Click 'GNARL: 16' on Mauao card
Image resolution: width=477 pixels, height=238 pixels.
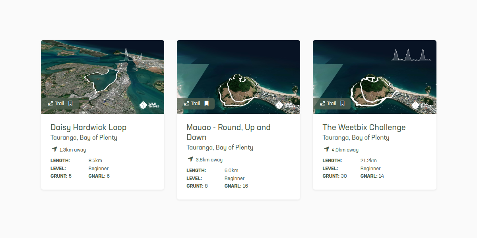point(236,186)
